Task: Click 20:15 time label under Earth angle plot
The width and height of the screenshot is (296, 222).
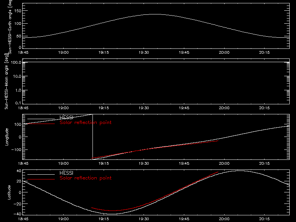Action: pos(264,52)
